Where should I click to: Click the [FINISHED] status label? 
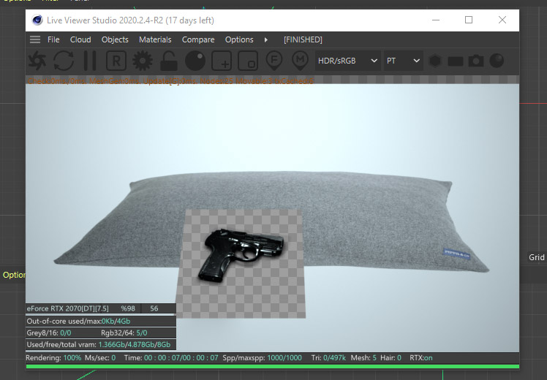tap(303, 39)
